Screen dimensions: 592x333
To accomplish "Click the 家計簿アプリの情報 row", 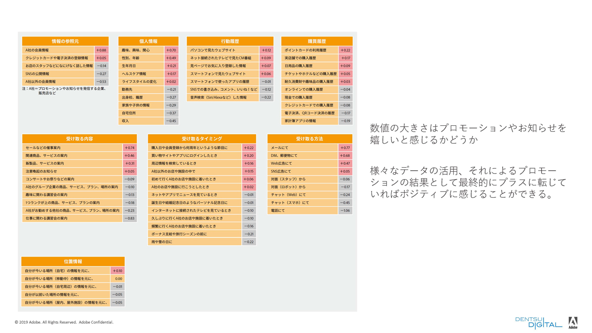I will point(310,121).
